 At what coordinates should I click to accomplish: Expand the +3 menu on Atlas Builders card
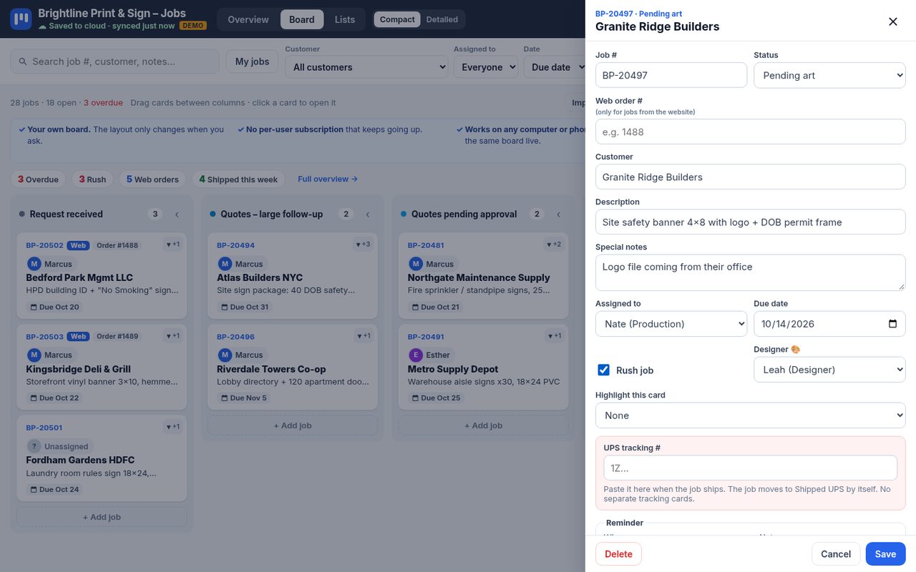(x=363, y=245)
